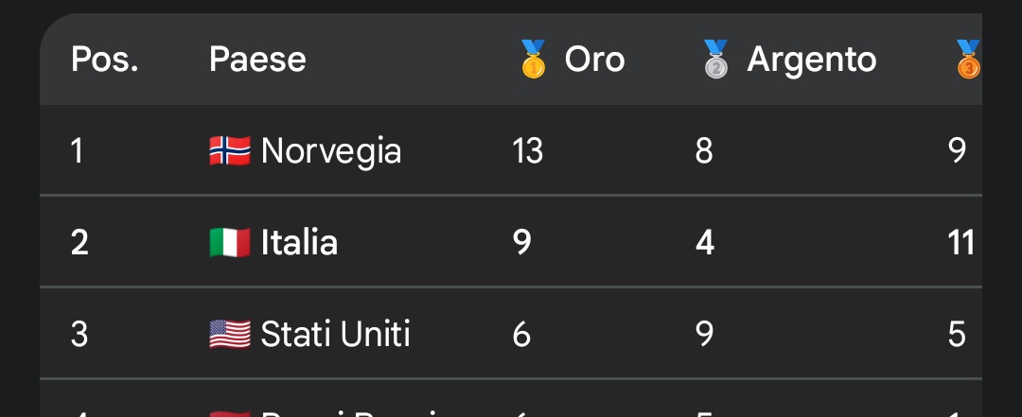Click the Norway flag icon

coord(230,150)
